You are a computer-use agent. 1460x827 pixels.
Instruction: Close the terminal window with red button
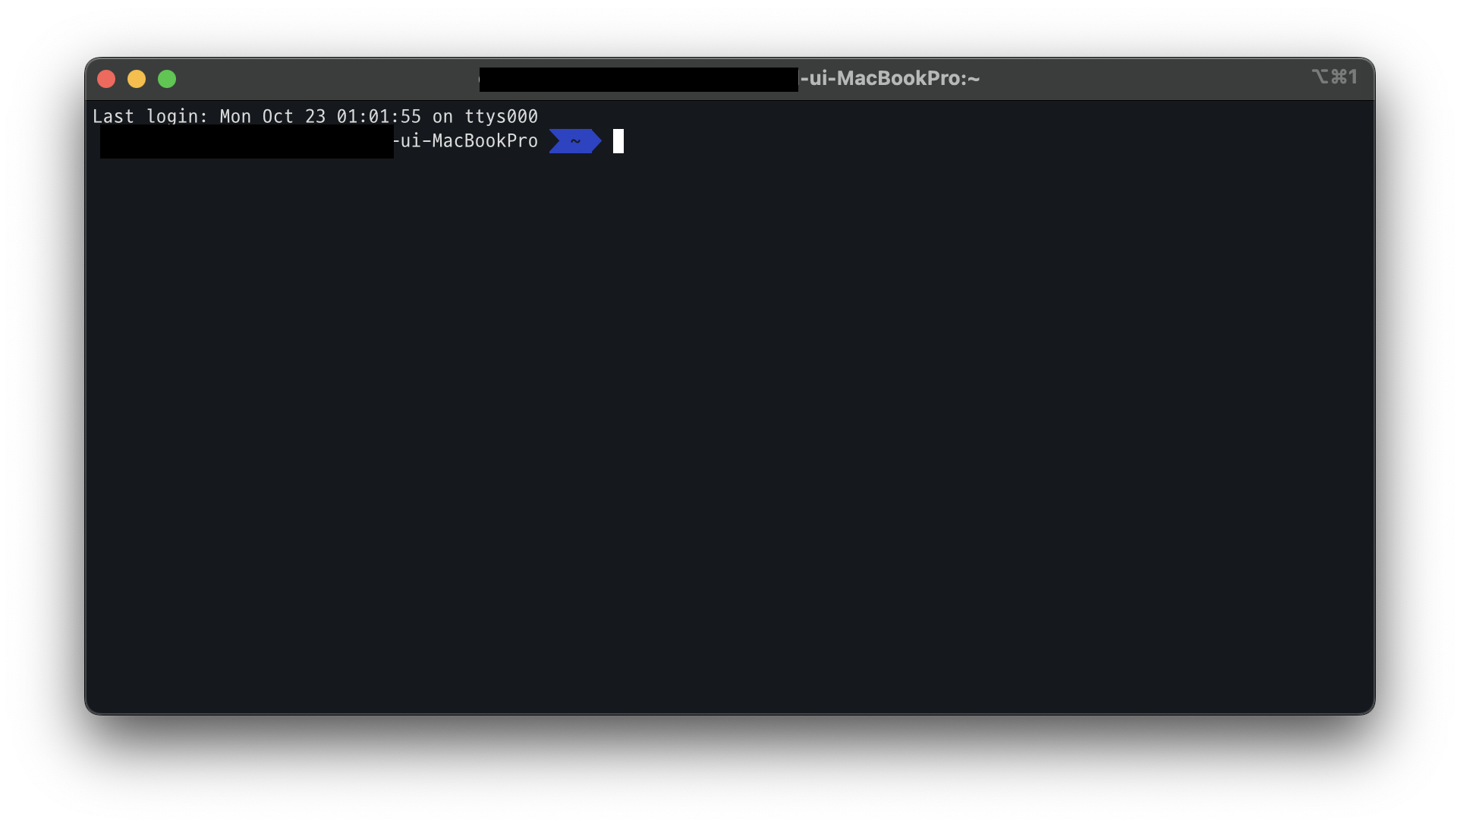pyautogui.click(x=106, y=79)
